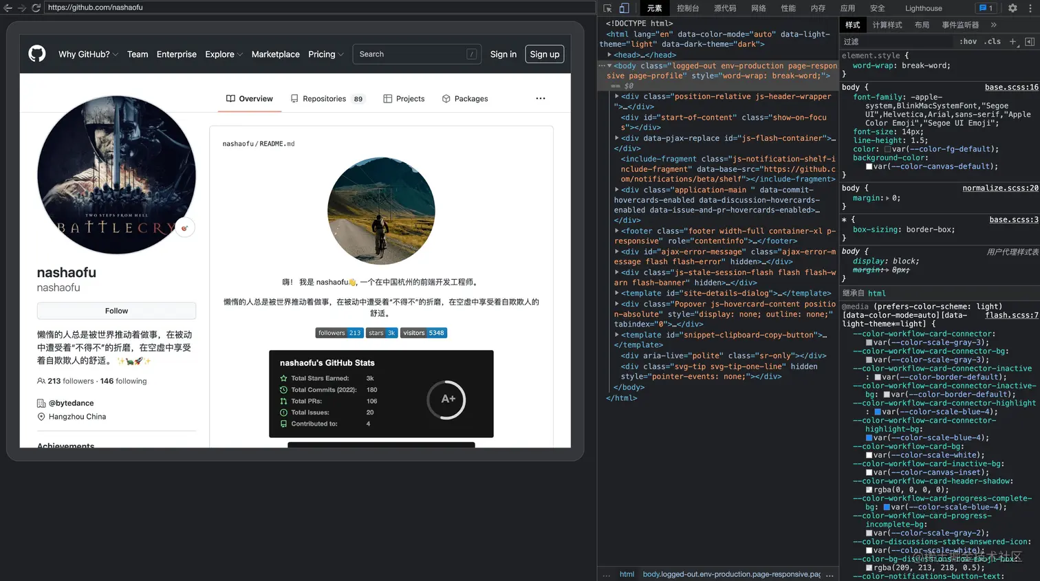The width and height of the screenshot is (1040, 581).
Task: Click the location pin icon by Hangzhou
Action: (x=41, y=417)
